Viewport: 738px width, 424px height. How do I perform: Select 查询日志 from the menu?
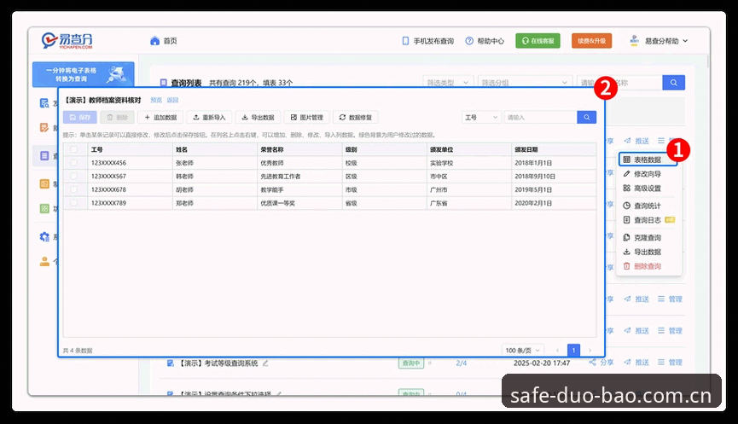tap(648, 220)
